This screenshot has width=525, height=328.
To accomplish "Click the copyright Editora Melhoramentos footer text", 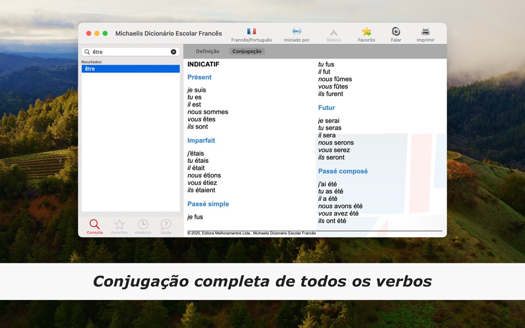I will point(251,233).
